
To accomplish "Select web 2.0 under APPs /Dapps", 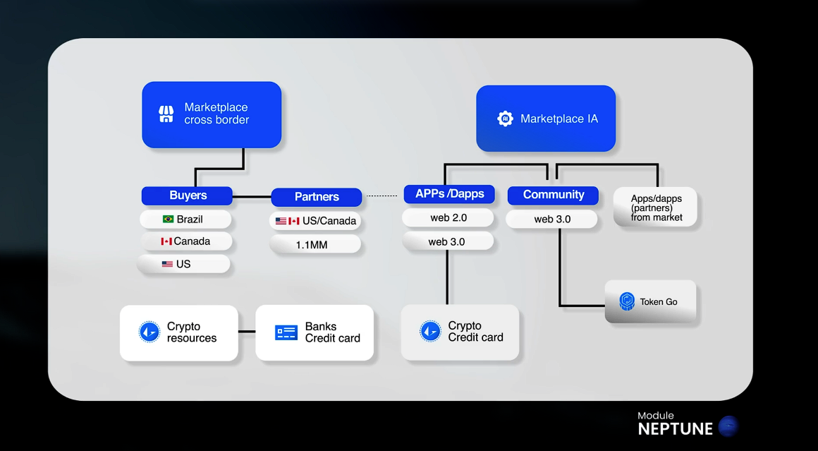I will pyautogui.click(x=448, y=218).
